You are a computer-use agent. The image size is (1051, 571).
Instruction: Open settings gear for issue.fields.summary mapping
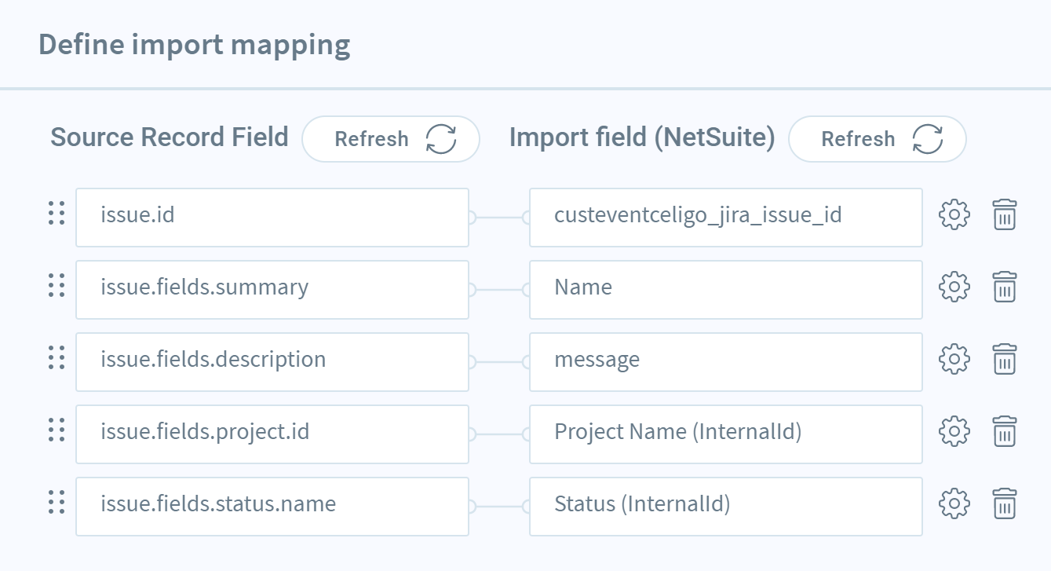[x=954, y=287]
